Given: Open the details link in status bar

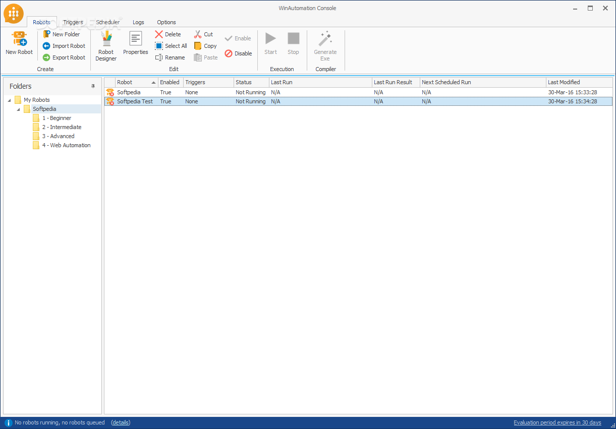Looking at the screenshot, I should tap(121, 422).
